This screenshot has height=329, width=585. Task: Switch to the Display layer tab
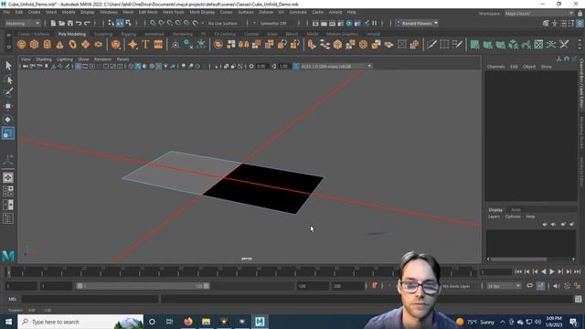(495, 210)
